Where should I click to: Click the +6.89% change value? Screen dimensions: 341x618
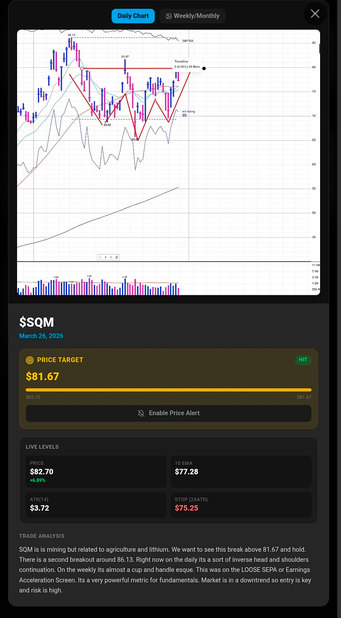[38, 480]
